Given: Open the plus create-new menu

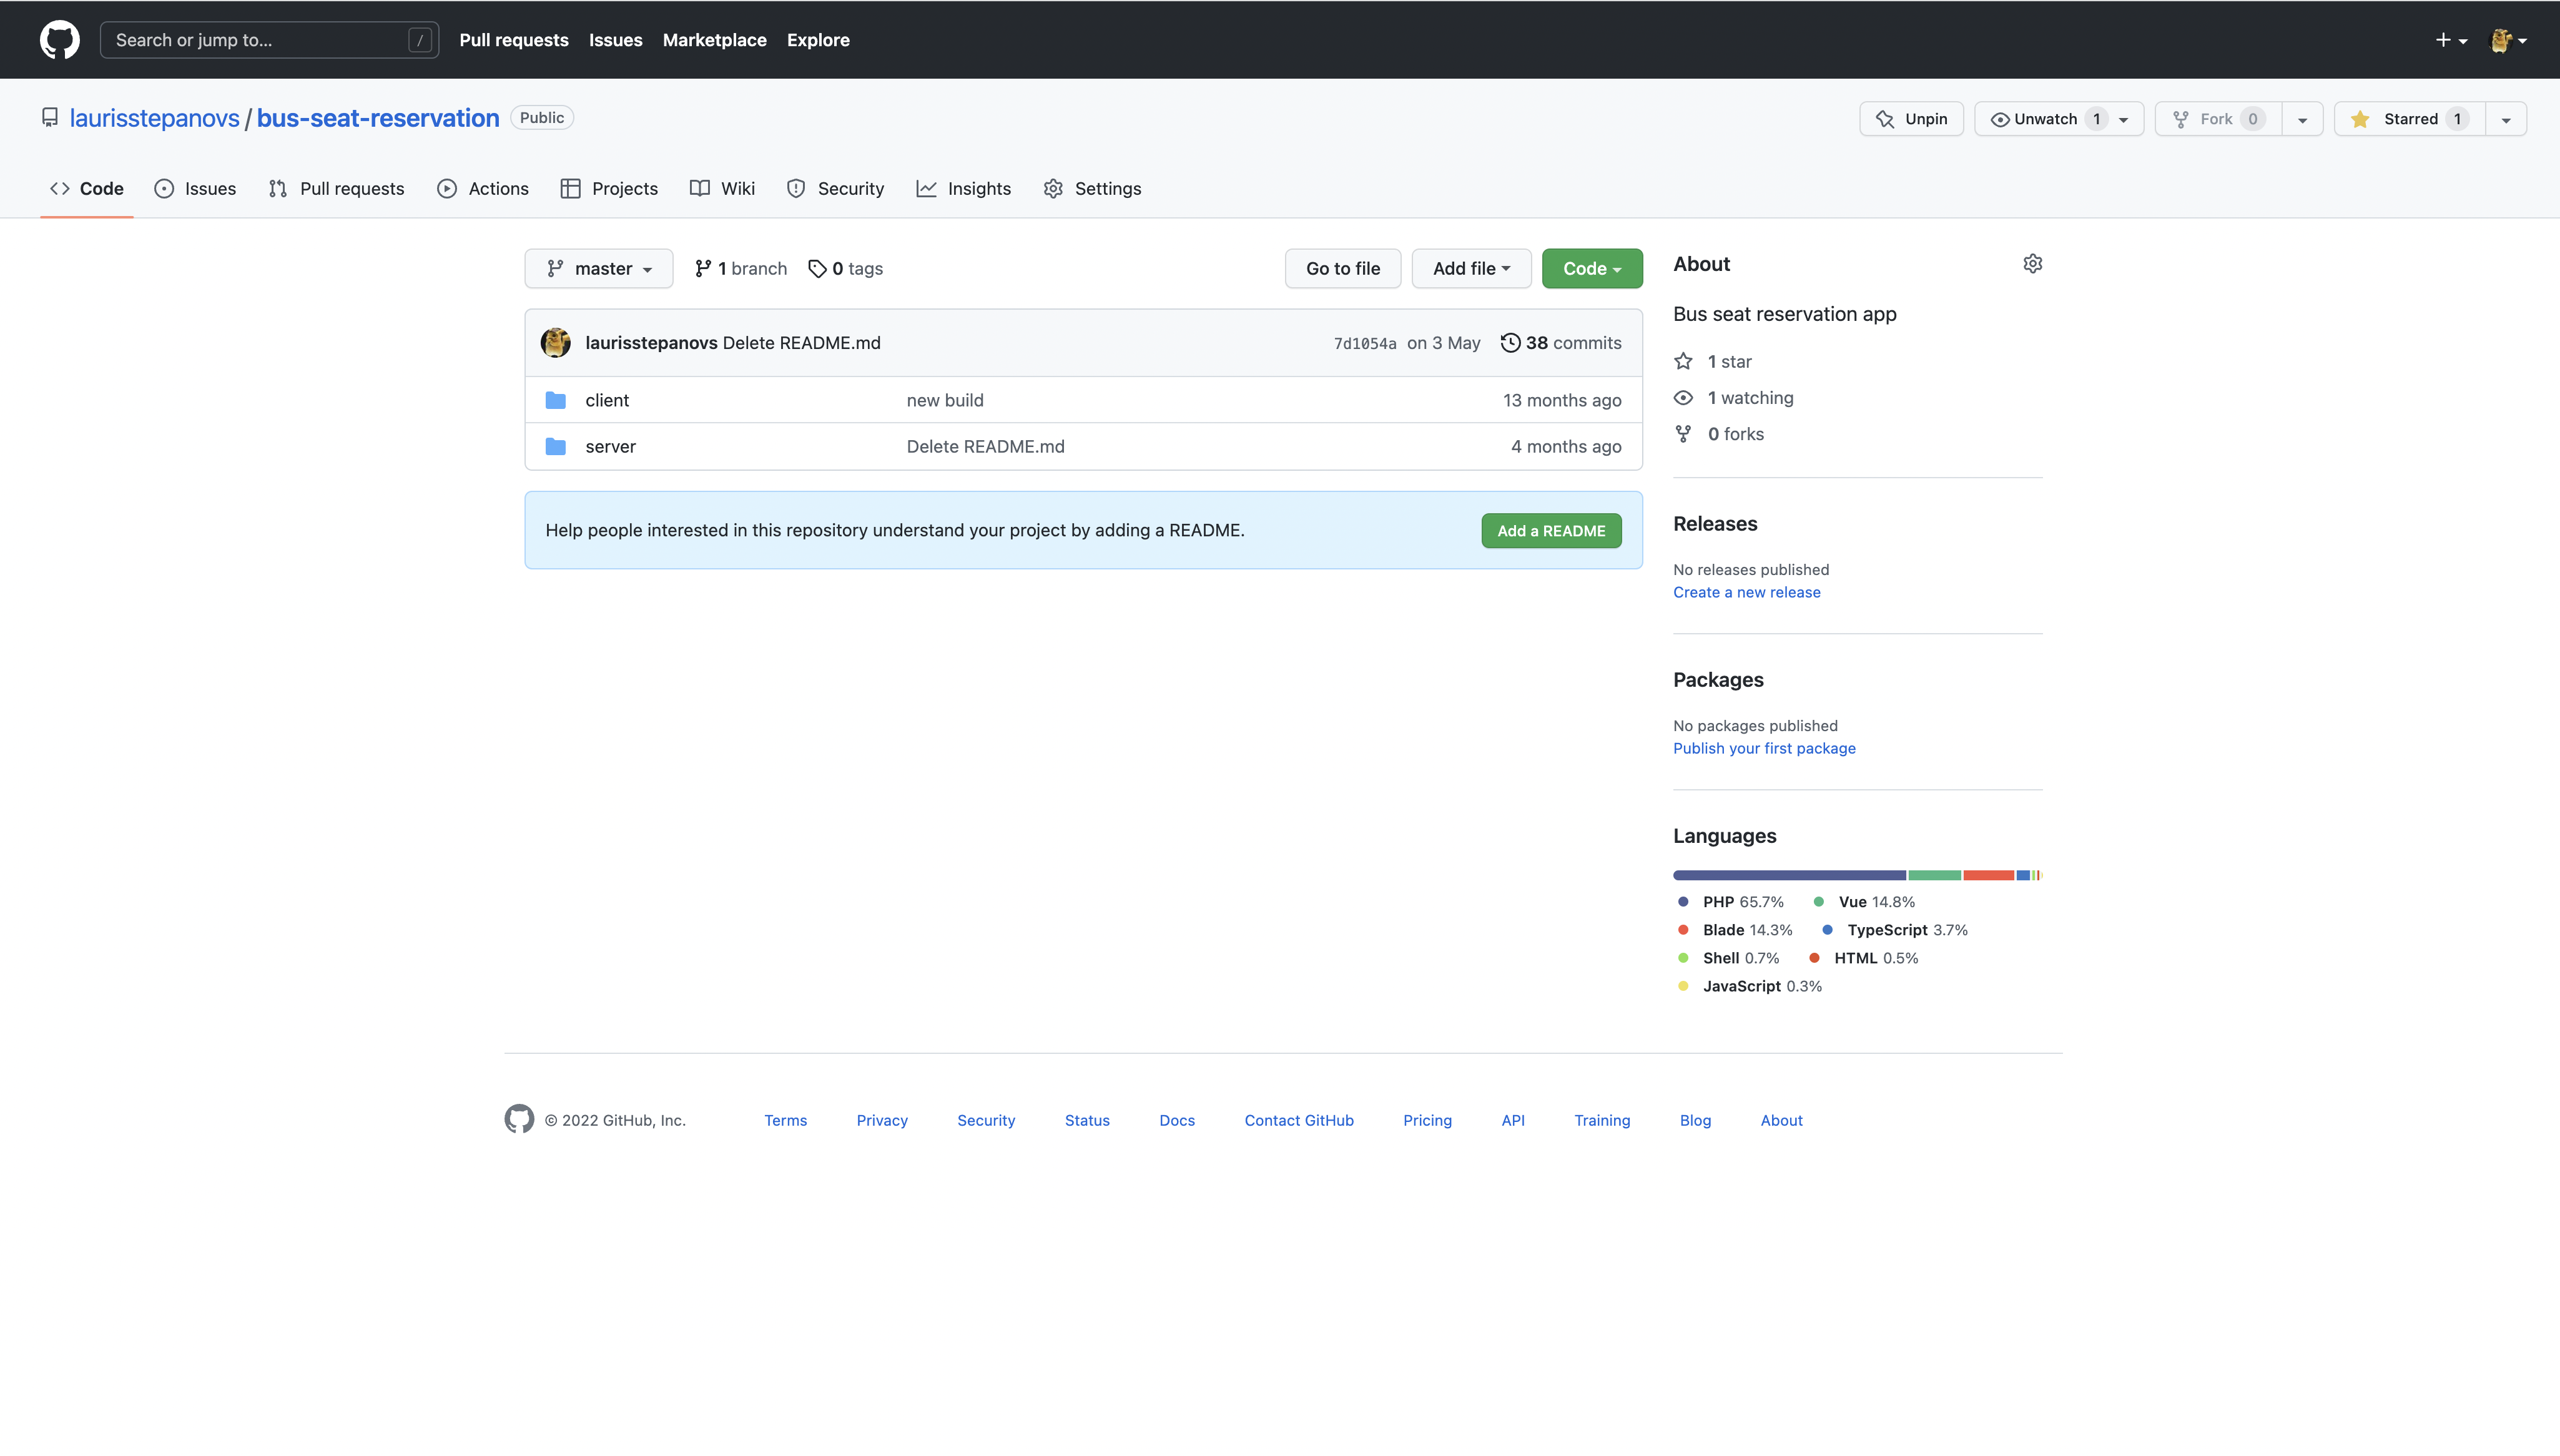Looking at the screenshot, I should pos(2451,40).
